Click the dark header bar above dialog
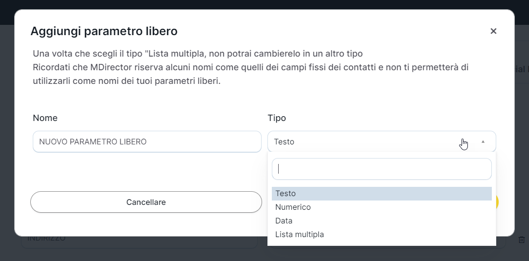 pyautogui.click(x=264, y=4)
